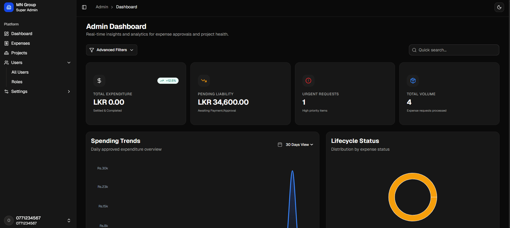Expand the Settings section chevron
Viewport: 510px width, 228px height.
point(69,92)
